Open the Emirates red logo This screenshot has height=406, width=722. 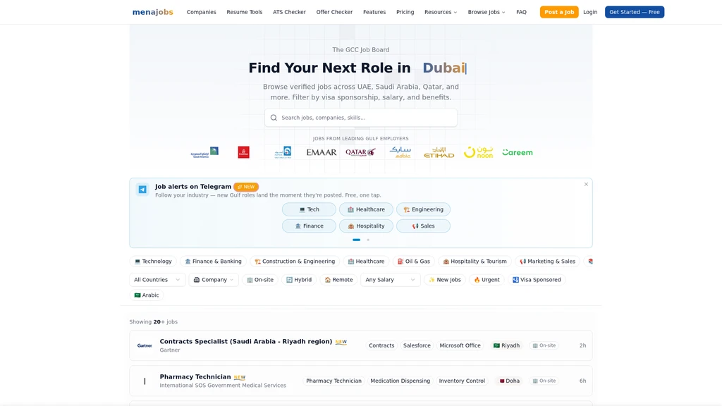coord(243,152)
